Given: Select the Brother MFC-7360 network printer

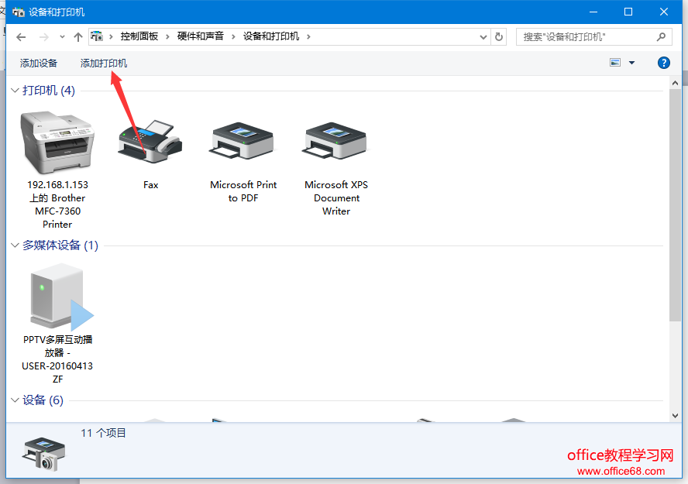Looking at the screenshot, I should click(x=57, y=139).
